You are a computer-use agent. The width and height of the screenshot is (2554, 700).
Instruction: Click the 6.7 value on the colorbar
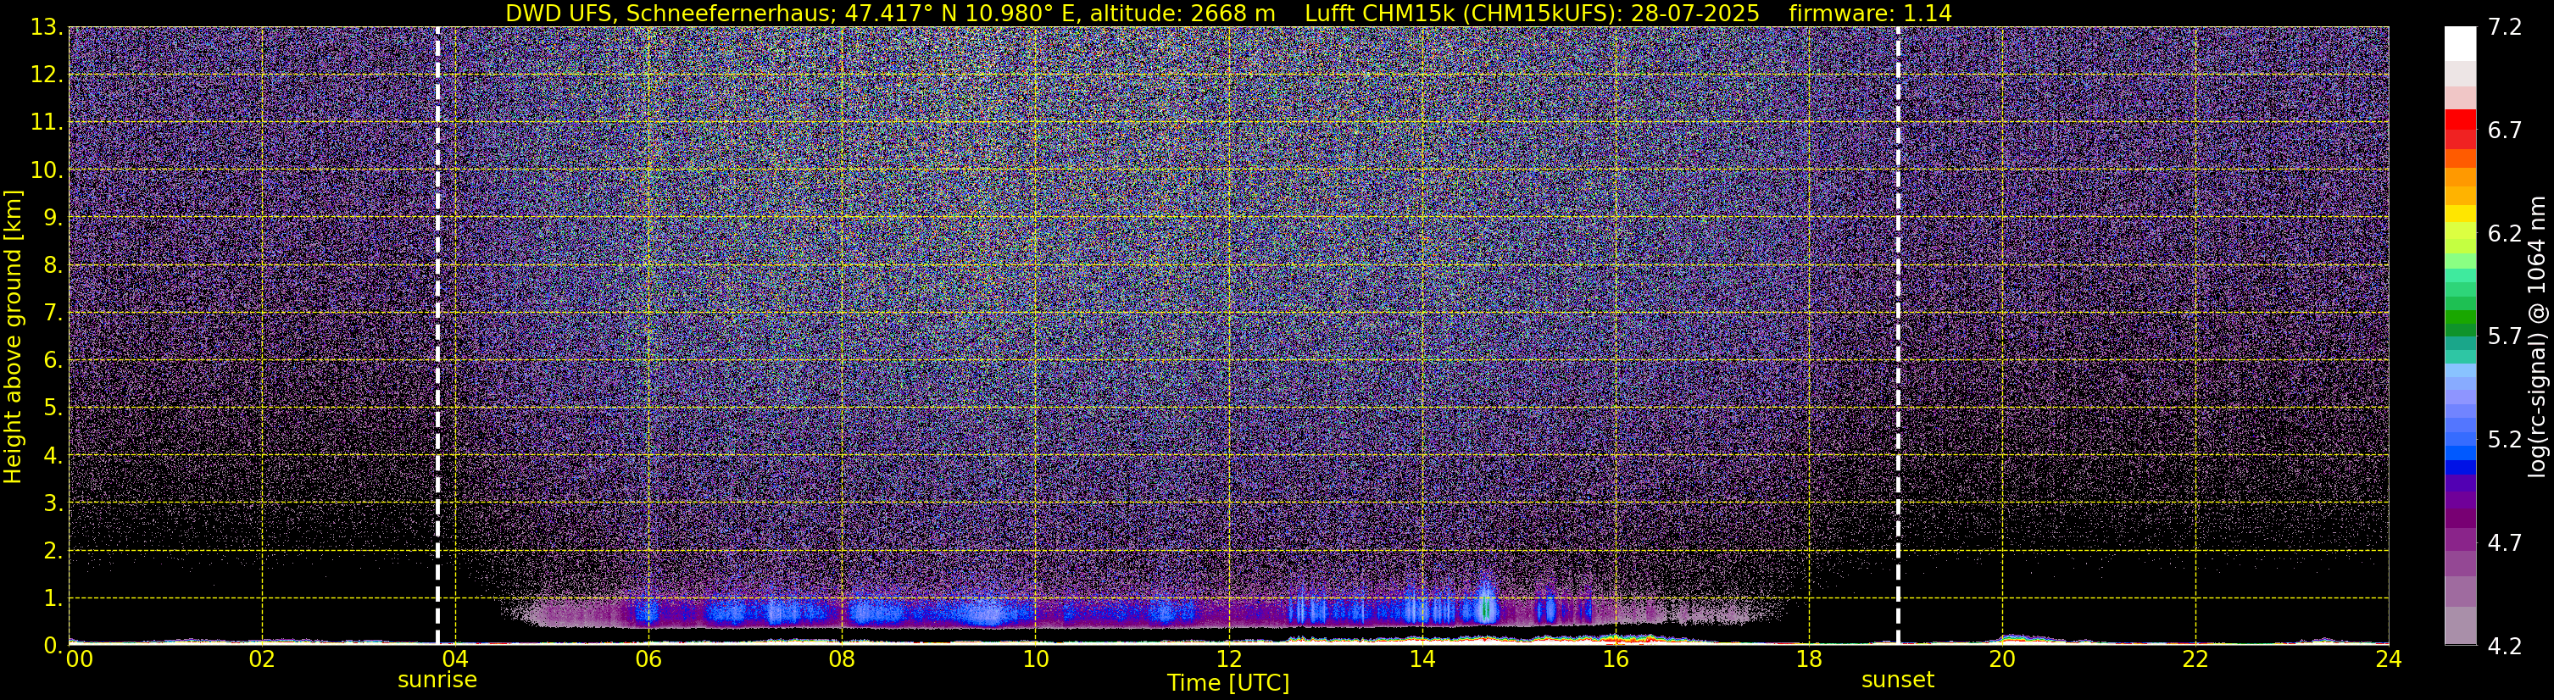click(2506, 131)
